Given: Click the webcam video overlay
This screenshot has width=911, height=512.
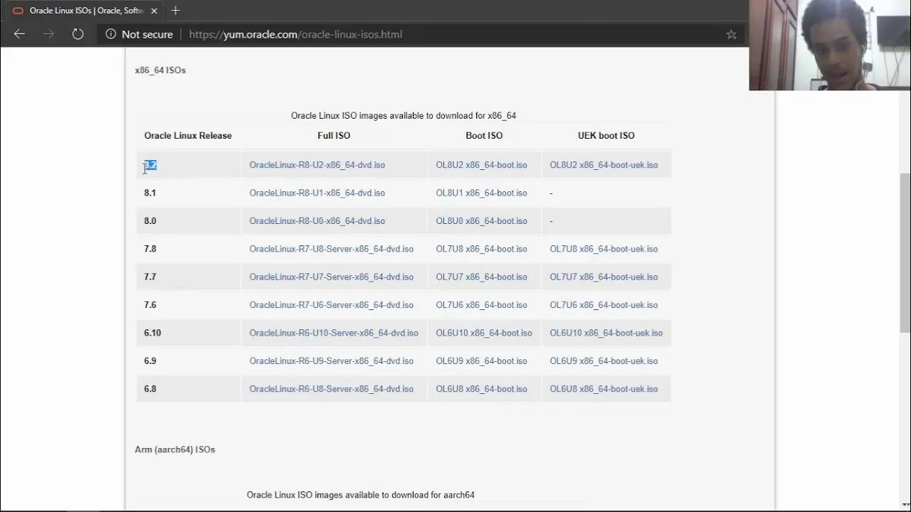Looking at the screenshot, I should (x=830, y=46).
